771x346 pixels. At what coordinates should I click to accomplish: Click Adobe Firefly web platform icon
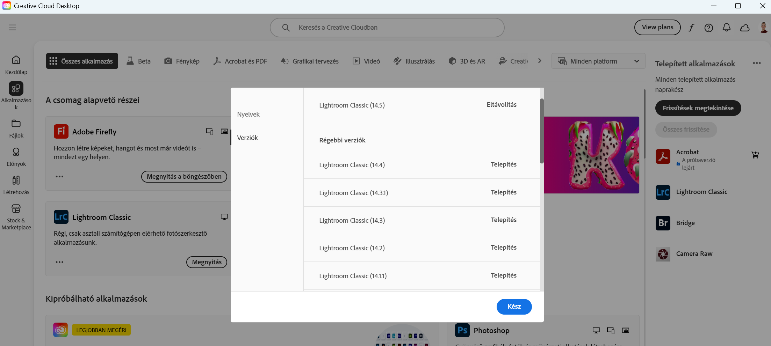click(224, 131)
